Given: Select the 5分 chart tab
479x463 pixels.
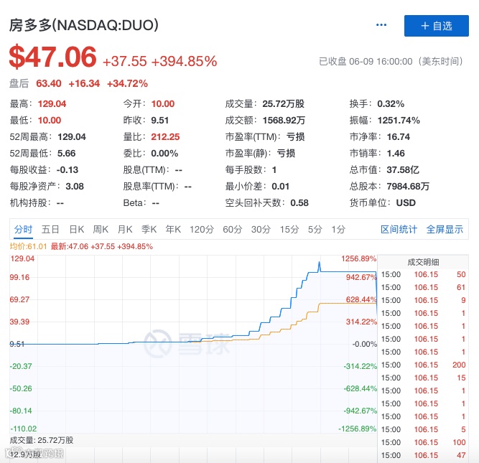Looking at the screenshot, I should pyautogui.click(x=315, y=230).
